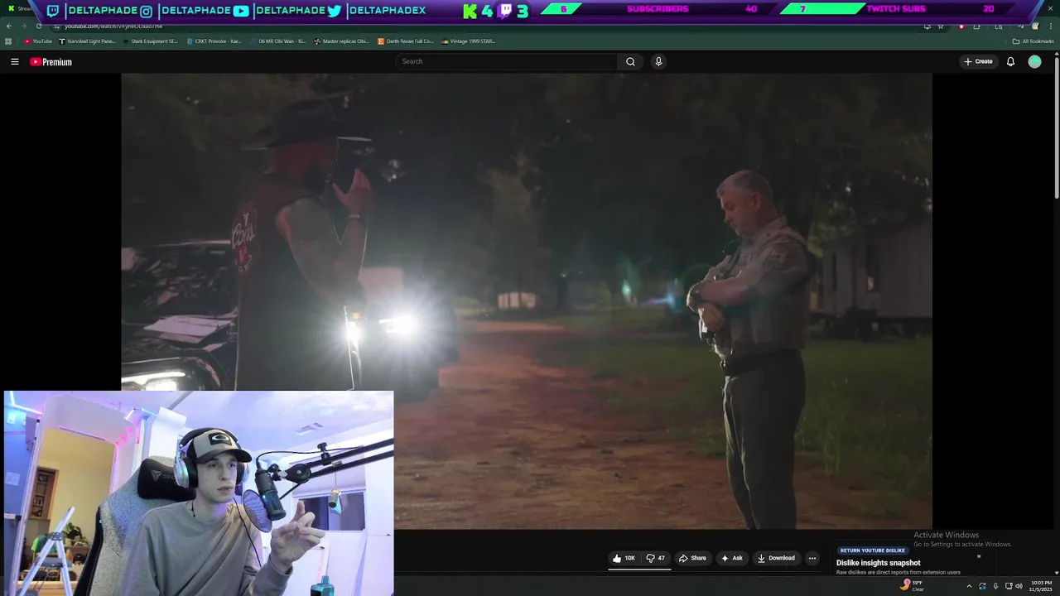Screen dimensions: 1060x596
Task: Open the Nanoleaf Light Panels bookmark
Action: (87, 41)
